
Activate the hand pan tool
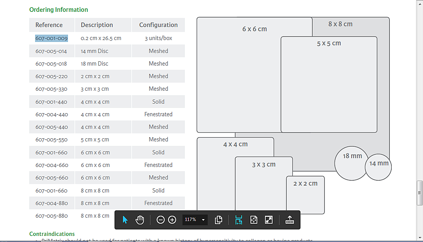pyautogui.click(x=140, y=220)
